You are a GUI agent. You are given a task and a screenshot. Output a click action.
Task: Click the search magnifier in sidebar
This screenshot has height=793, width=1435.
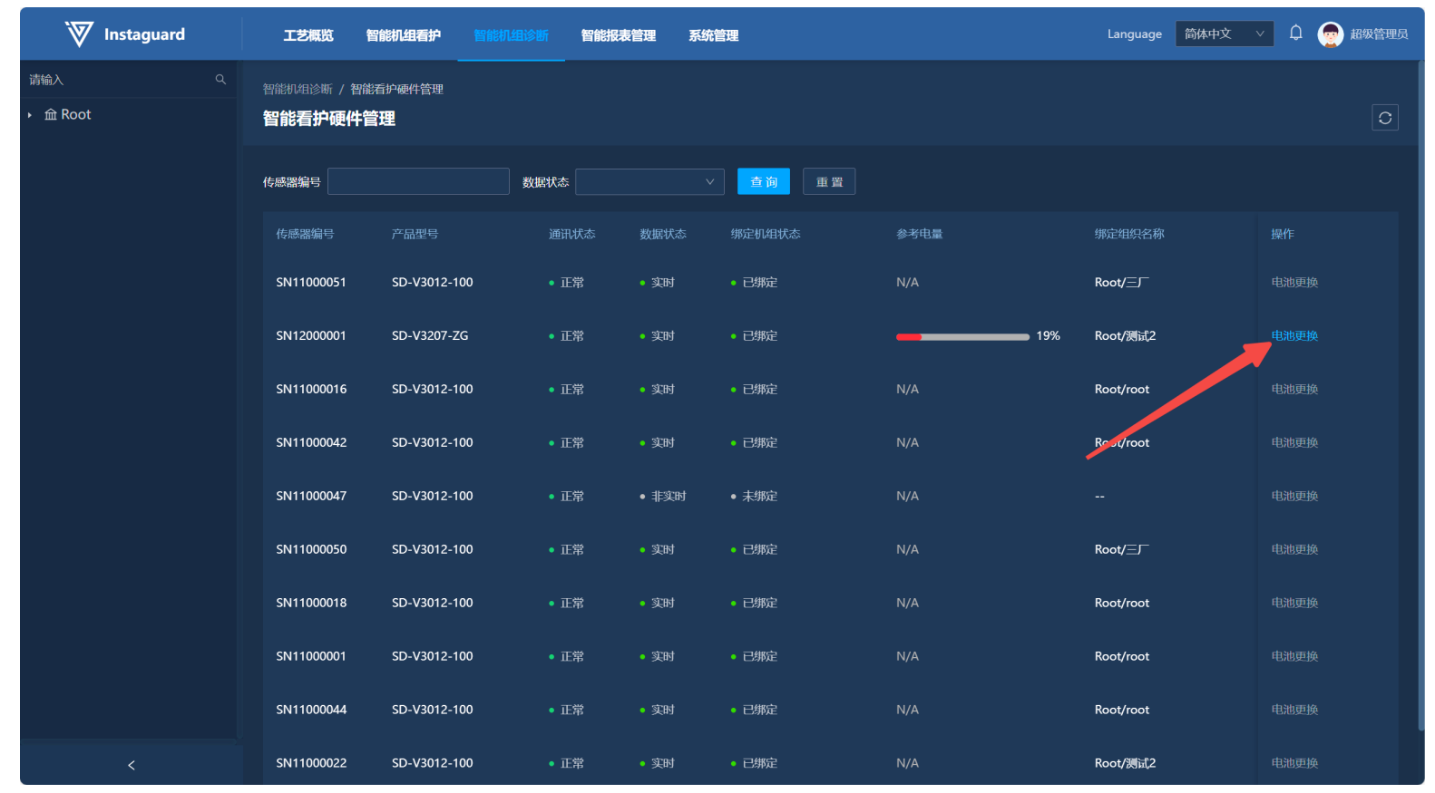pos(220,80)
